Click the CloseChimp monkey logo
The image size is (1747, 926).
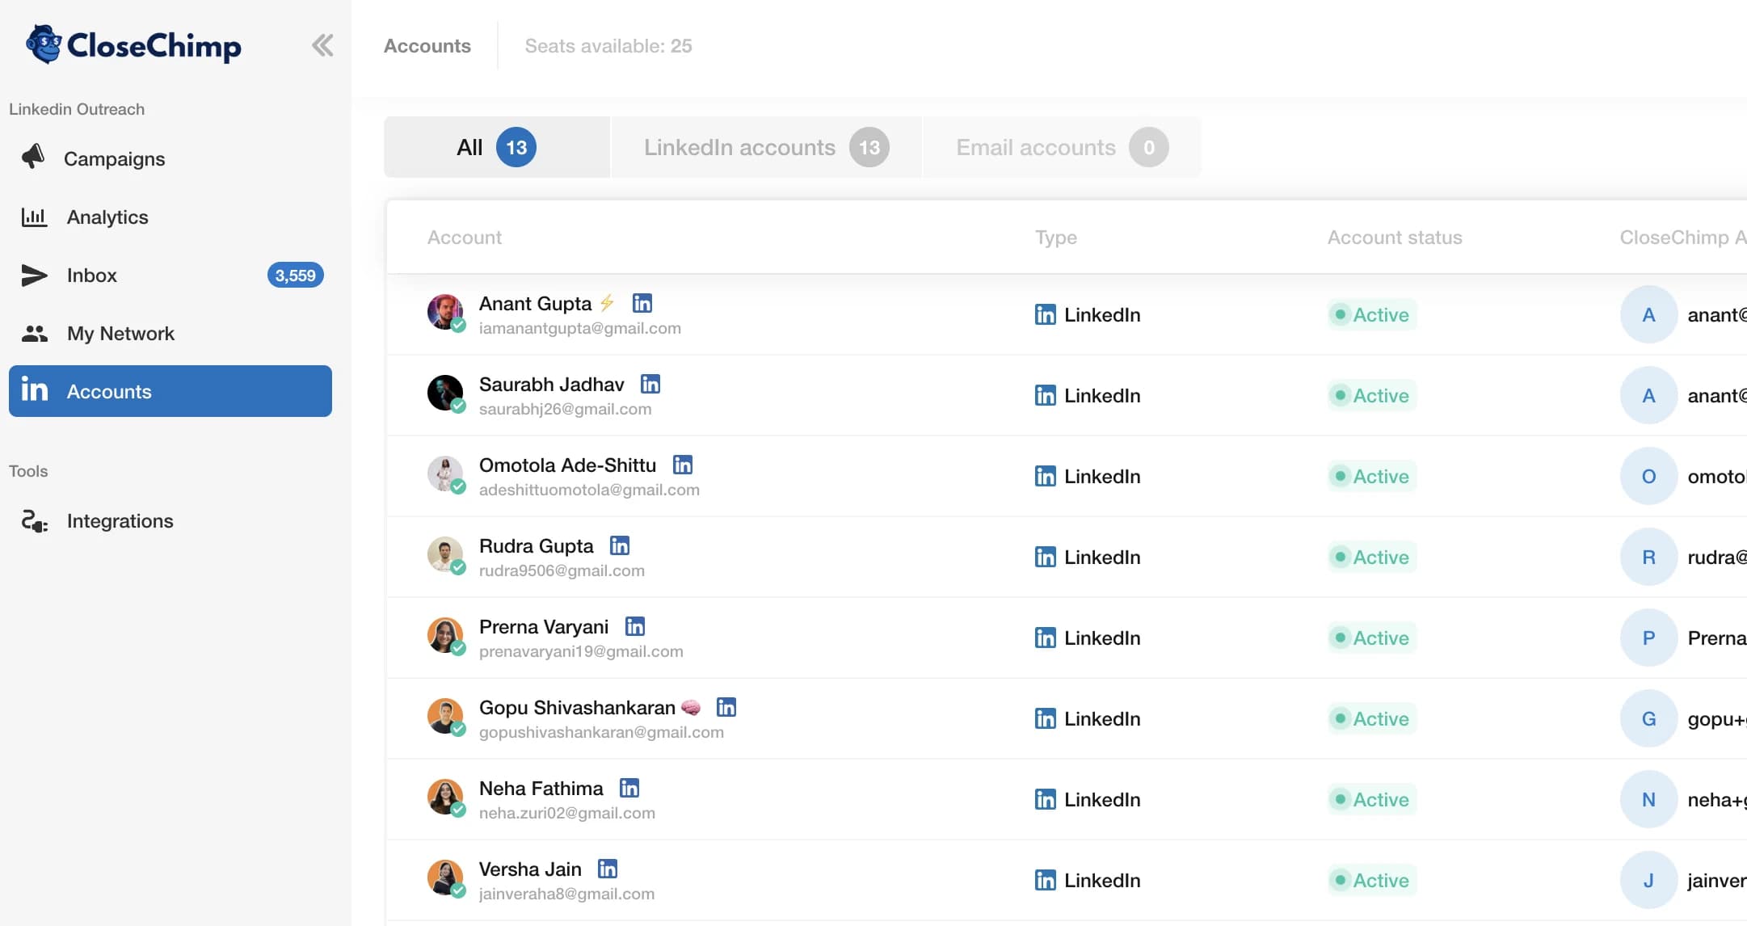coord(44,45)
